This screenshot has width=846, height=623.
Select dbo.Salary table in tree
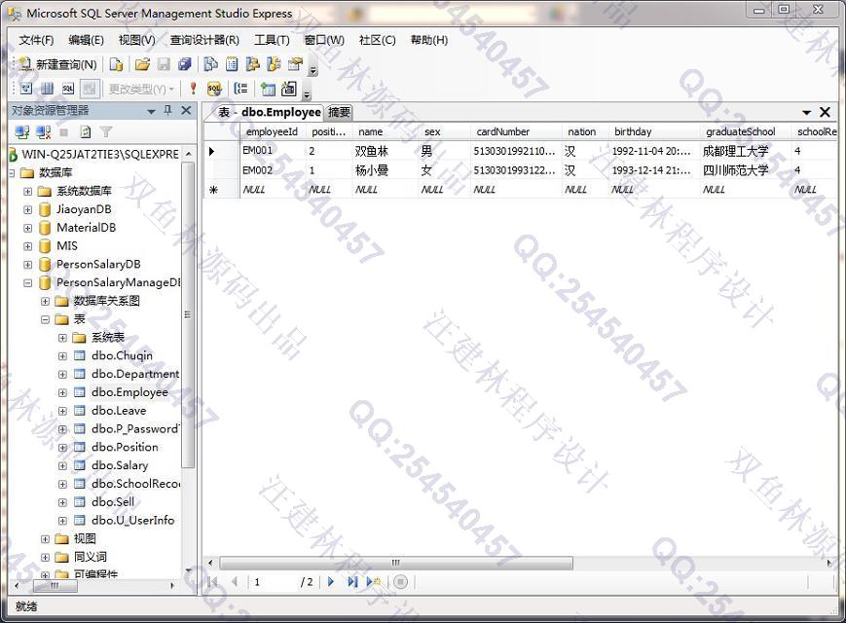click(x=120, y=465)
